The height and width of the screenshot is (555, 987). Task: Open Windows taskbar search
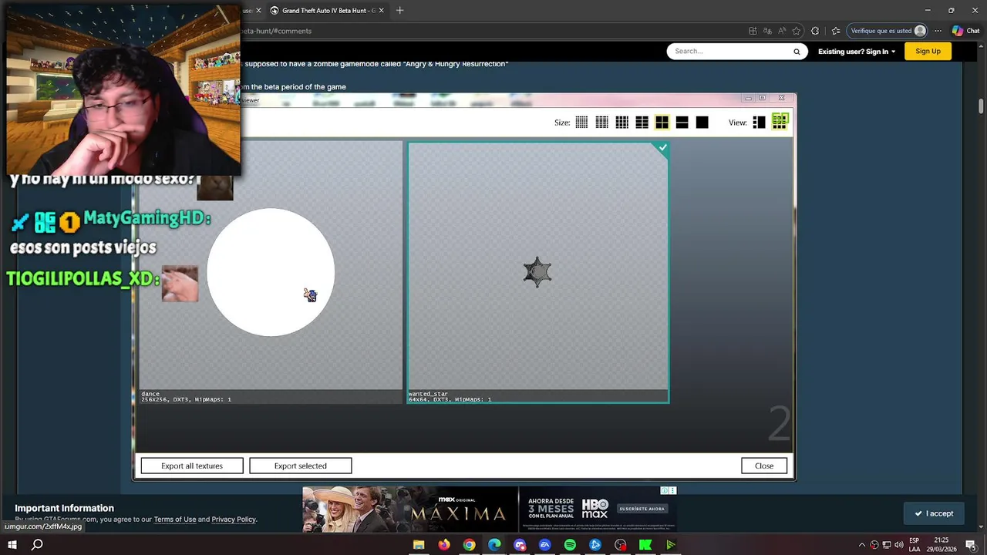(x=37, y=545)
